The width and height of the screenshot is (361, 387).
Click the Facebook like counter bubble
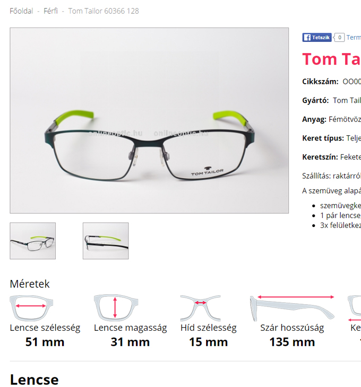[339, 38]
